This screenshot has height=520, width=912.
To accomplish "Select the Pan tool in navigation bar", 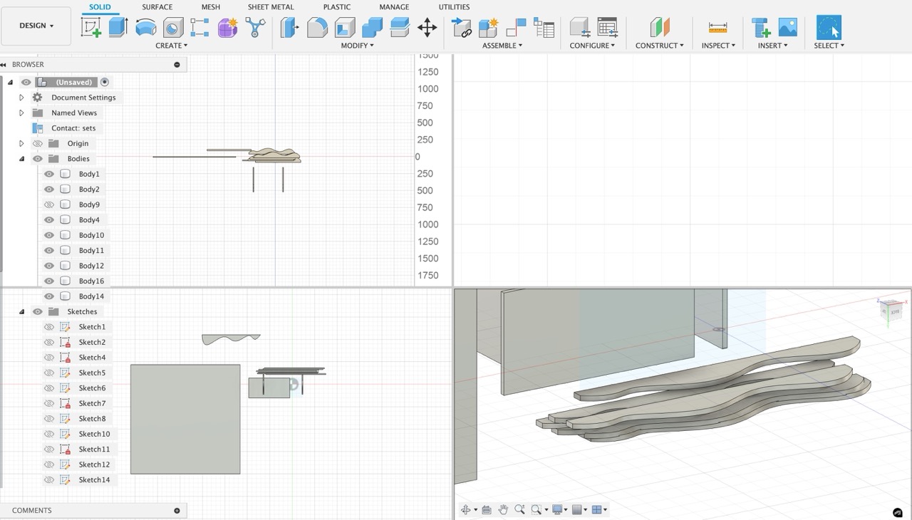I will click(503, 509).
